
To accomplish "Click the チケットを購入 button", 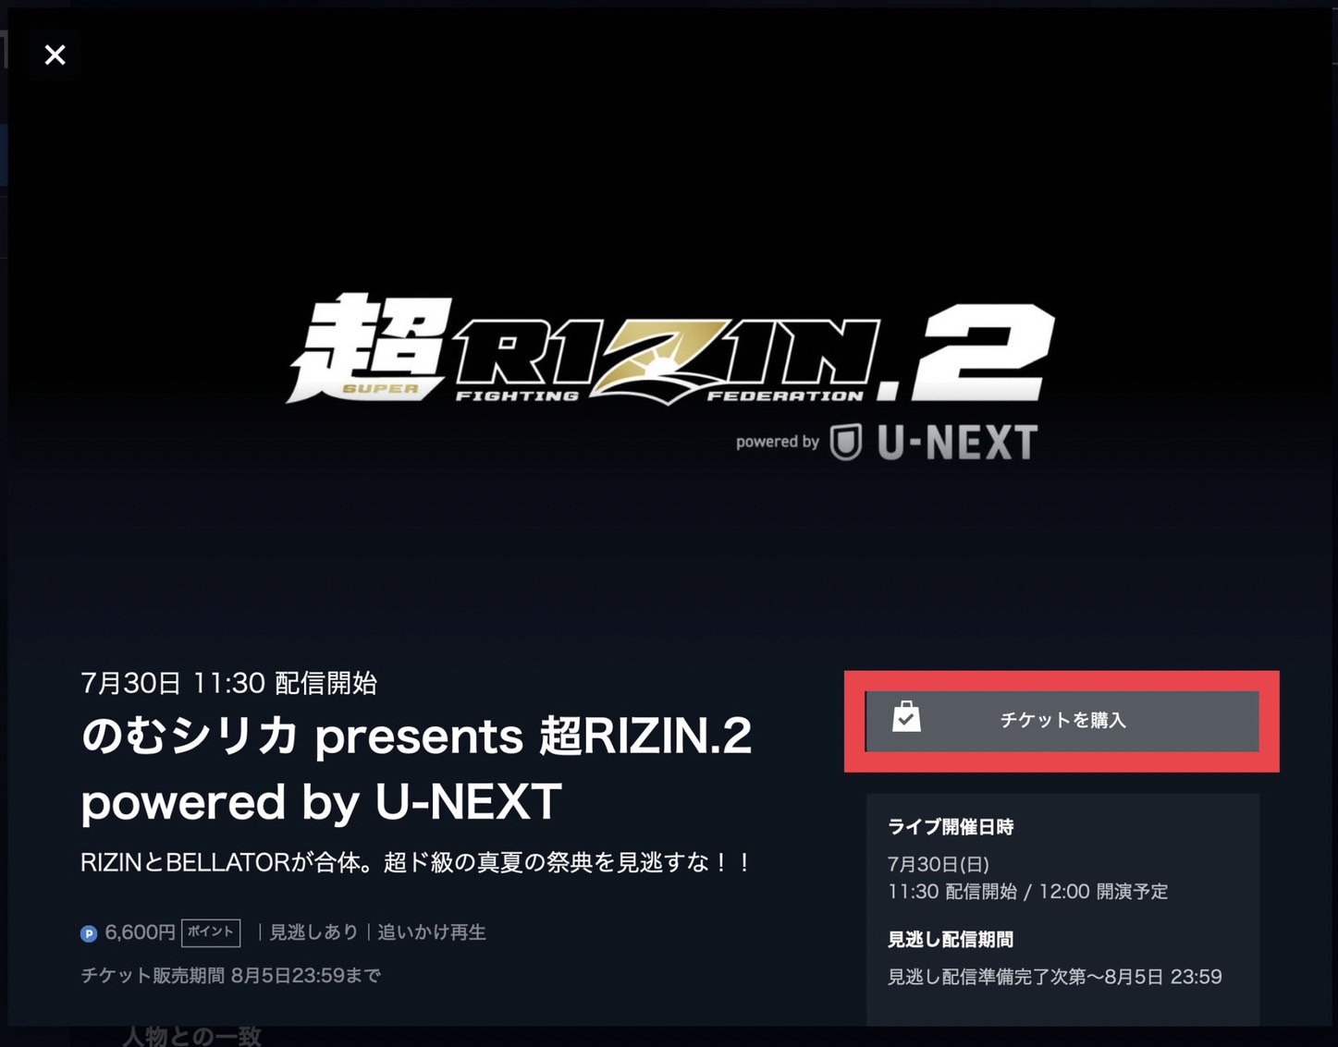I will (x=1062, y=721).
